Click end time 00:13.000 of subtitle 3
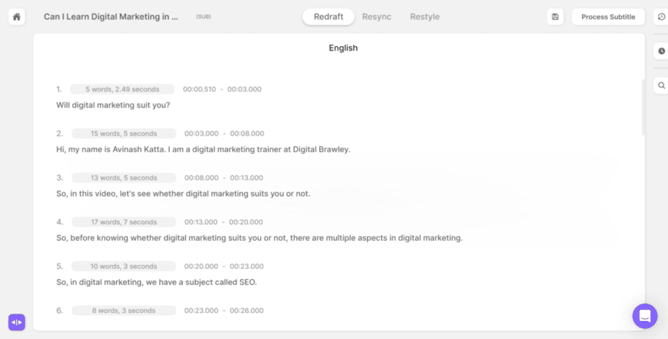Screen dimensions: 668x339 (x=247, y=177)
